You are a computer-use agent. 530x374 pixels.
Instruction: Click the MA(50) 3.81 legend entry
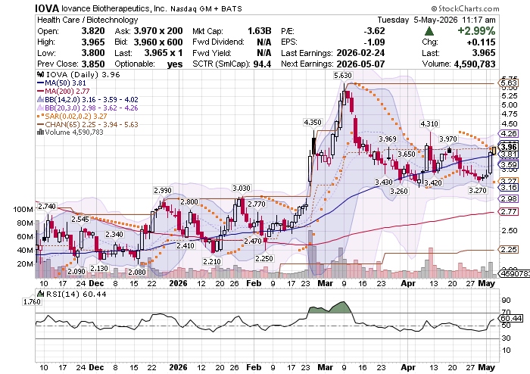click(x=61, y=83)
